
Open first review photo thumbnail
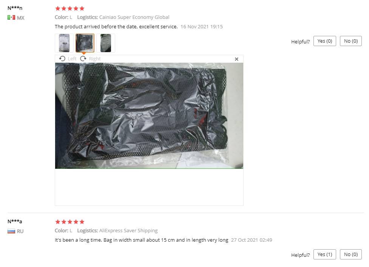click(x=64, y=43)
